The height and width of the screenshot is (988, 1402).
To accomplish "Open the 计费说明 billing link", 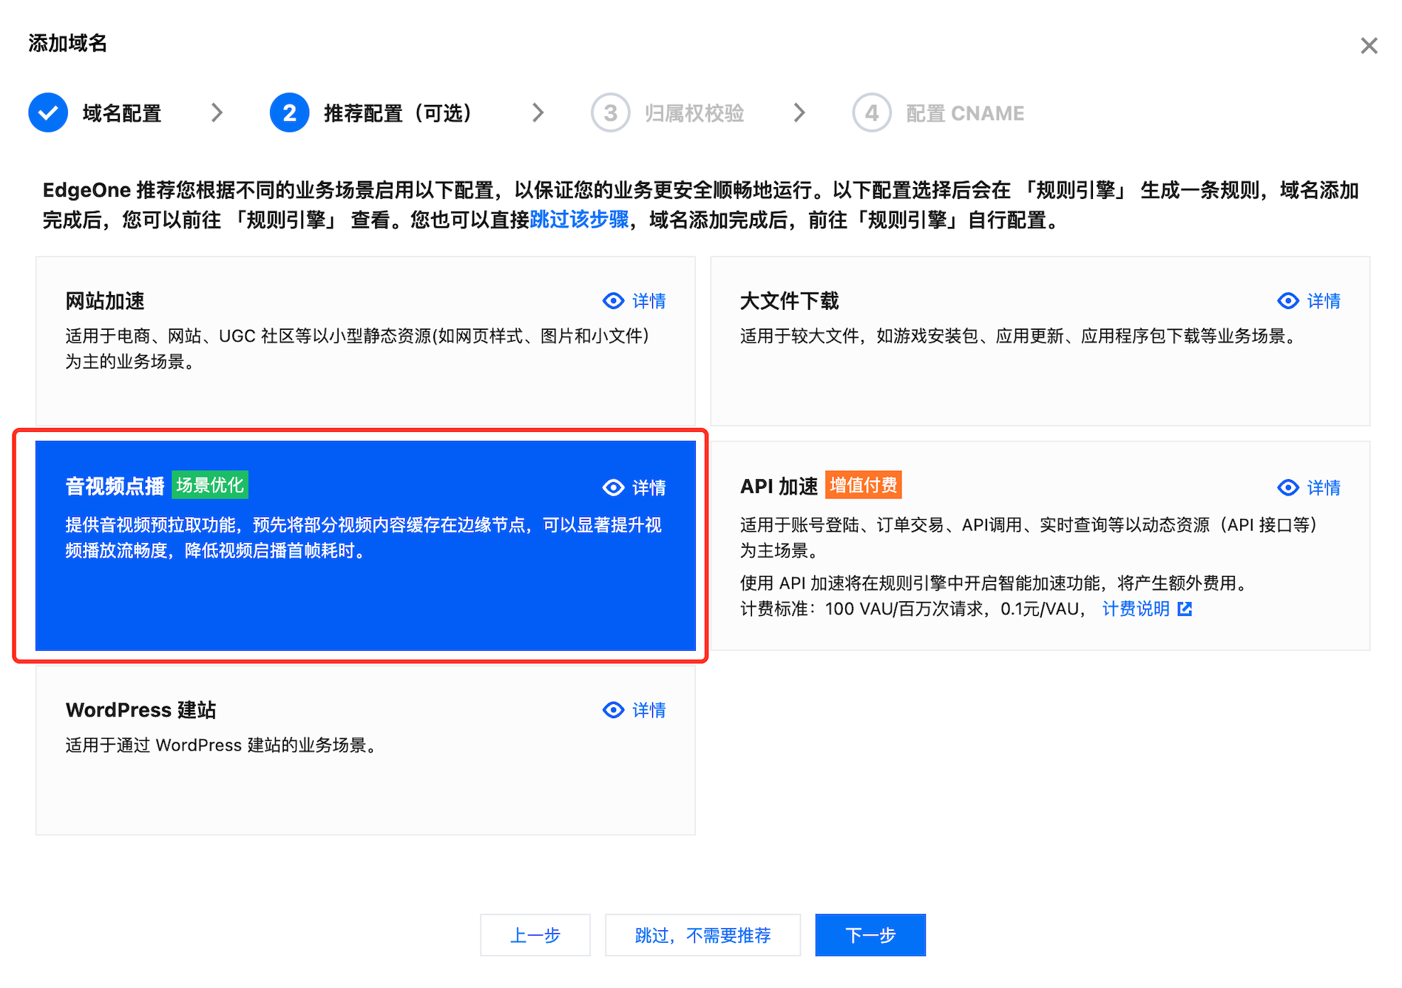I will (1136, 609).
